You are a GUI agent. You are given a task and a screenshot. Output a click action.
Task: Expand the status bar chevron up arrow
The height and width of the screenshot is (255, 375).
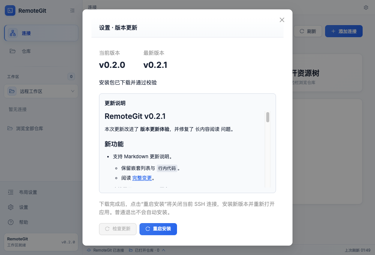click(163, 250)
